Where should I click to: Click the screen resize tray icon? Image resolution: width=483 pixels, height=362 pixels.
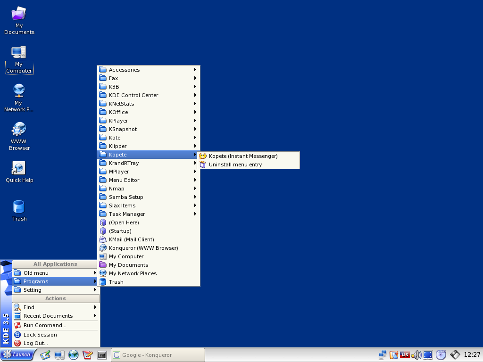click(427, 355)
